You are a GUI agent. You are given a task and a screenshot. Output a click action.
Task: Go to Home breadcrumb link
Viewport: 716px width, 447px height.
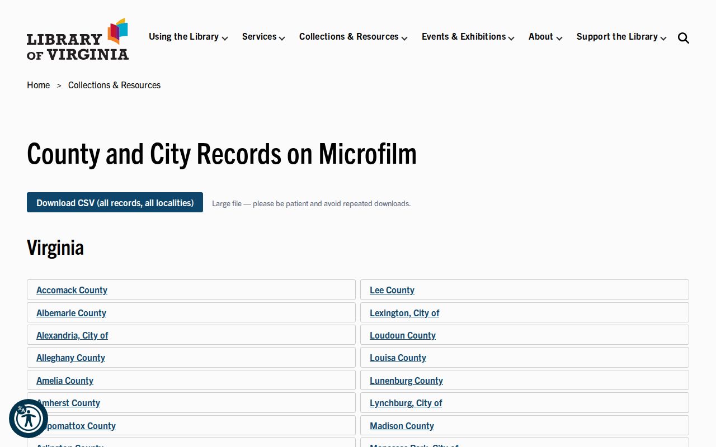click(38, 85)
